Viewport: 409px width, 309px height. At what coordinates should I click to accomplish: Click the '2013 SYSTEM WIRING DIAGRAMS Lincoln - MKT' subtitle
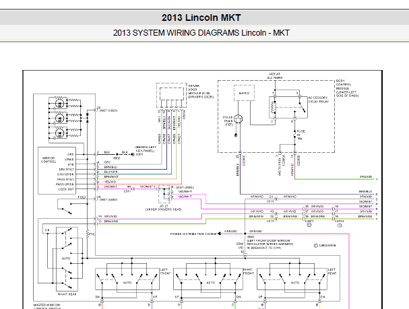[x=201, y=33]
